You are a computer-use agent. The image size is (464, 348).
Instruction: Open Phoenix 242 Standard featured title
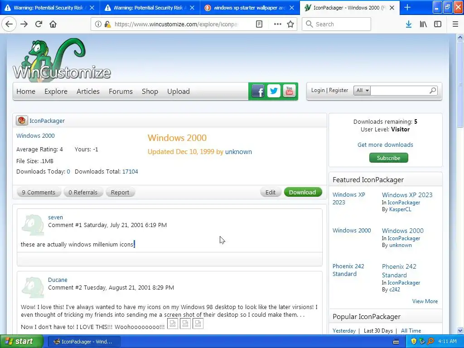point(399,271)
